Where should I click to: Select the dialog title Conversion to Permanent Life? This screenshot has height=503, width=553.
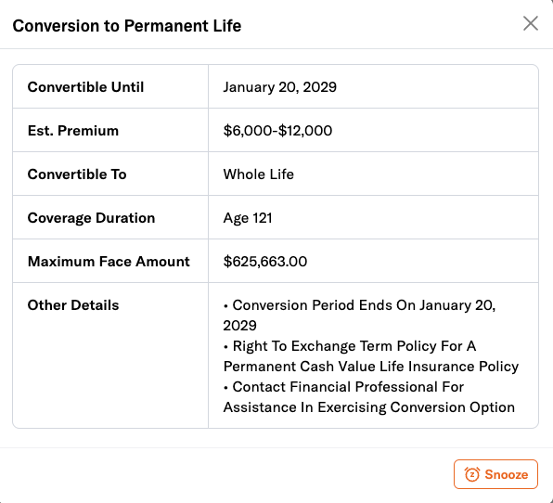tap(127, 26)
